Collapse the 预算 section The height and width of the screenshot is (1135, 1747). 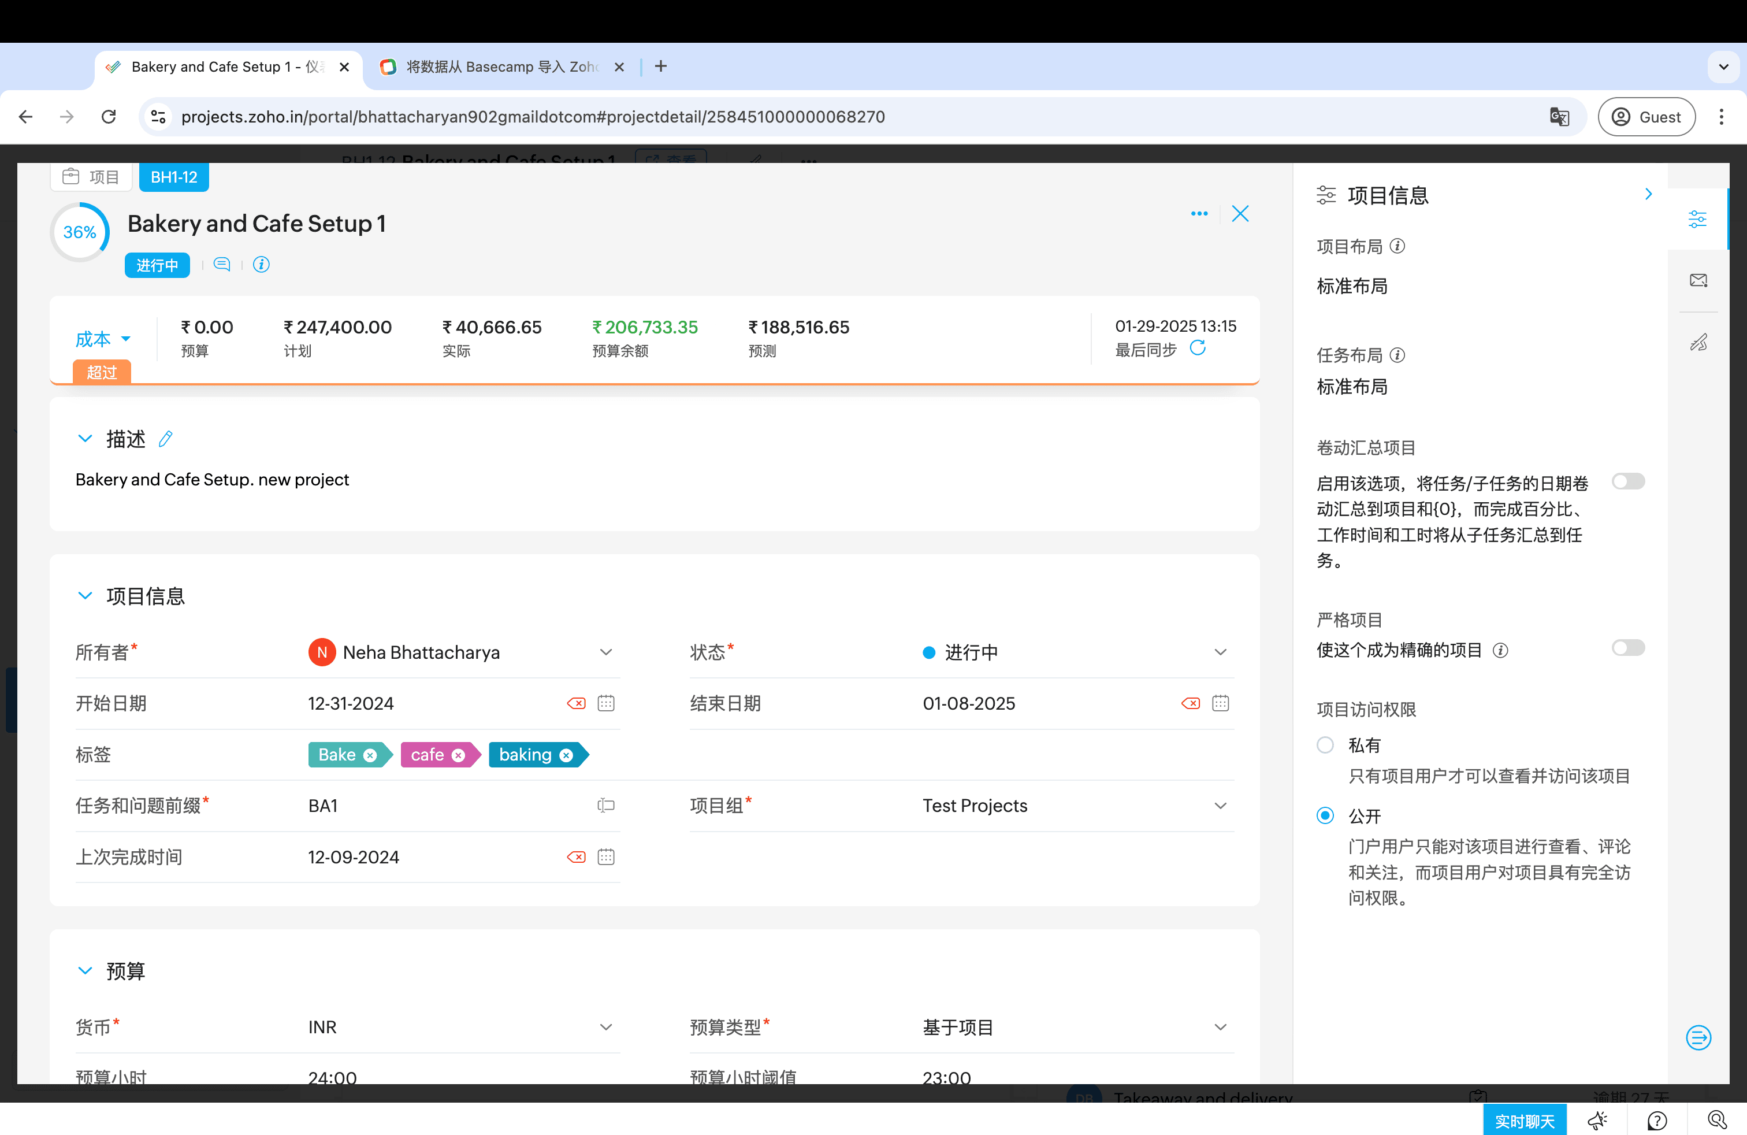pyautogui.click(x=85, y=970)
